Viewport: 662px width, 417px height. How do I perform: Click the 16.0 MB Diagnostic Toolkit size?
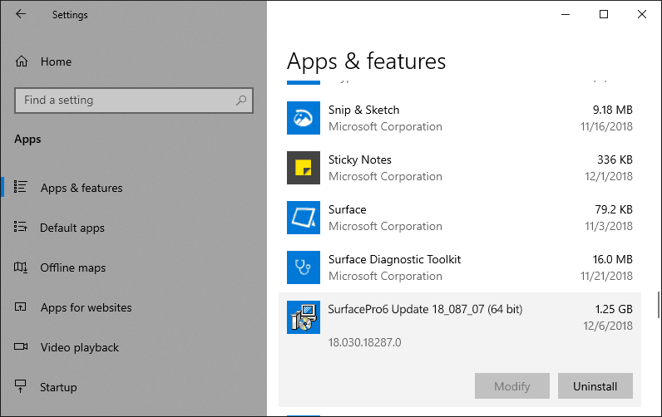[x=613, y=259]
